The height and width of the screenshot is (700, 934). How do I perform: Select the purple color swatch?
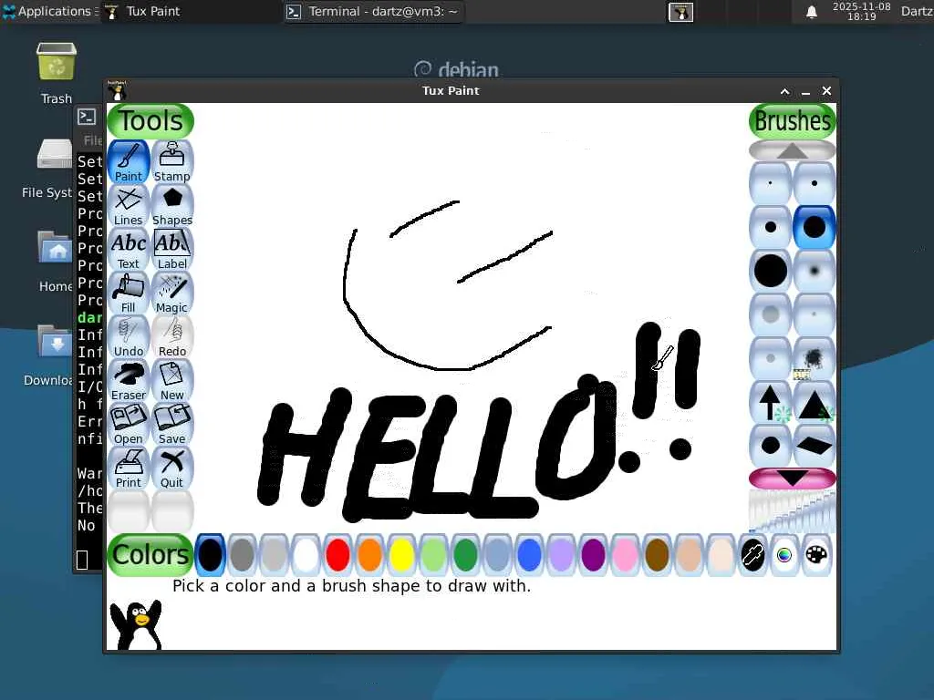[593, 555]
